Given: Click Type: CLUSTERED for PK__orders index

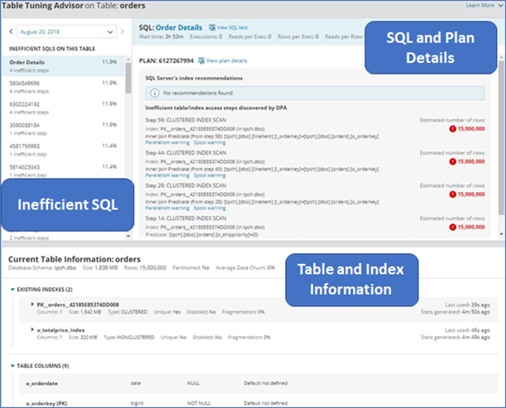Looking at the screenshot, I should [x=127, y=312].
